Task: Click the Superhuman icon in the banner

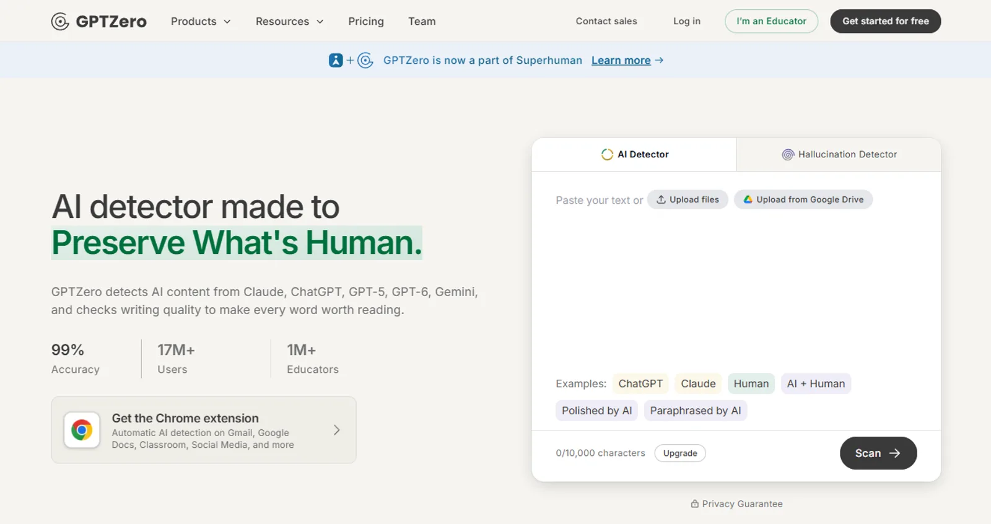Action: [x=336, y=60]
